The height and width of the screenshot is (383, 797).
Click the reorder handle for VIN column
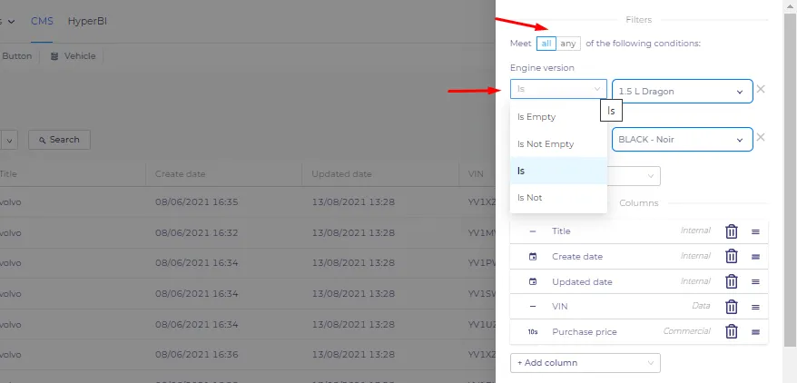click(x=755, y=308)
